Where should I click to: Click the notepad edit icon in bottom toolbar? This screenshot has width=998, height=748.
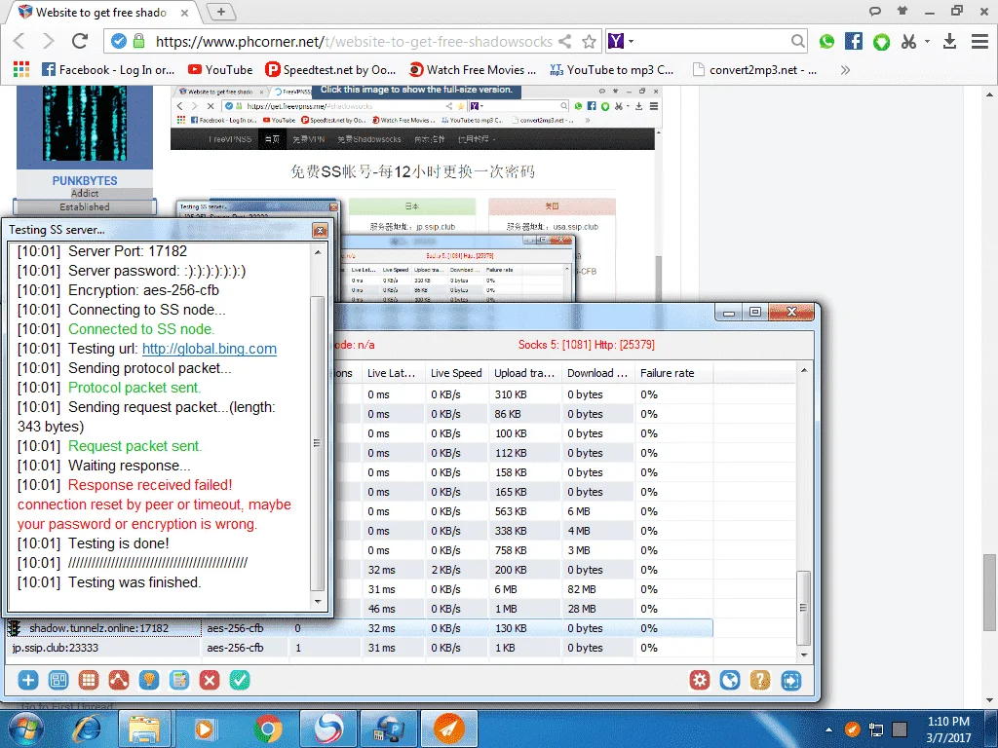tap(179, 680)
